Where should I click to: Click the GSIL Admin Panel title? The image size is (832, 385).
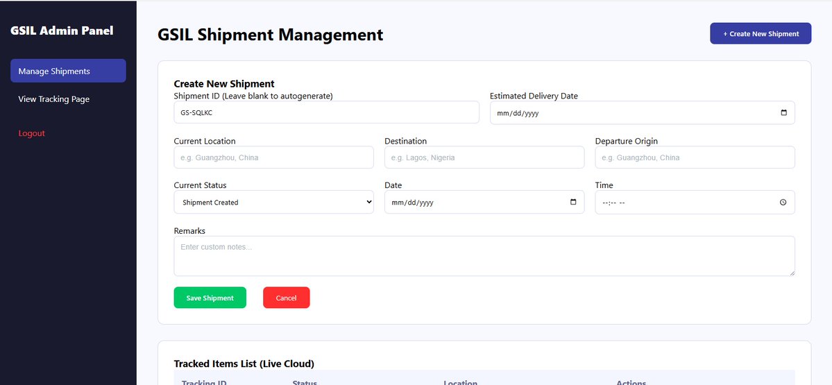[62, 31]
